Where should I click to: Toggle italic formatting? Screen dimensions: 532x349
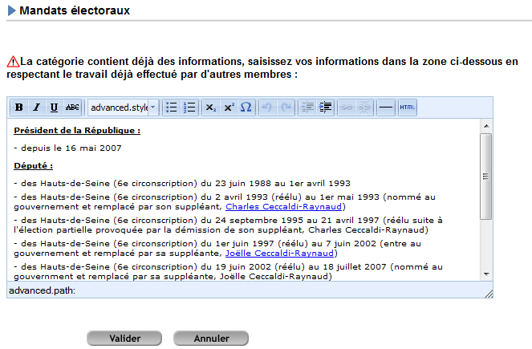[x=36, y=107]
